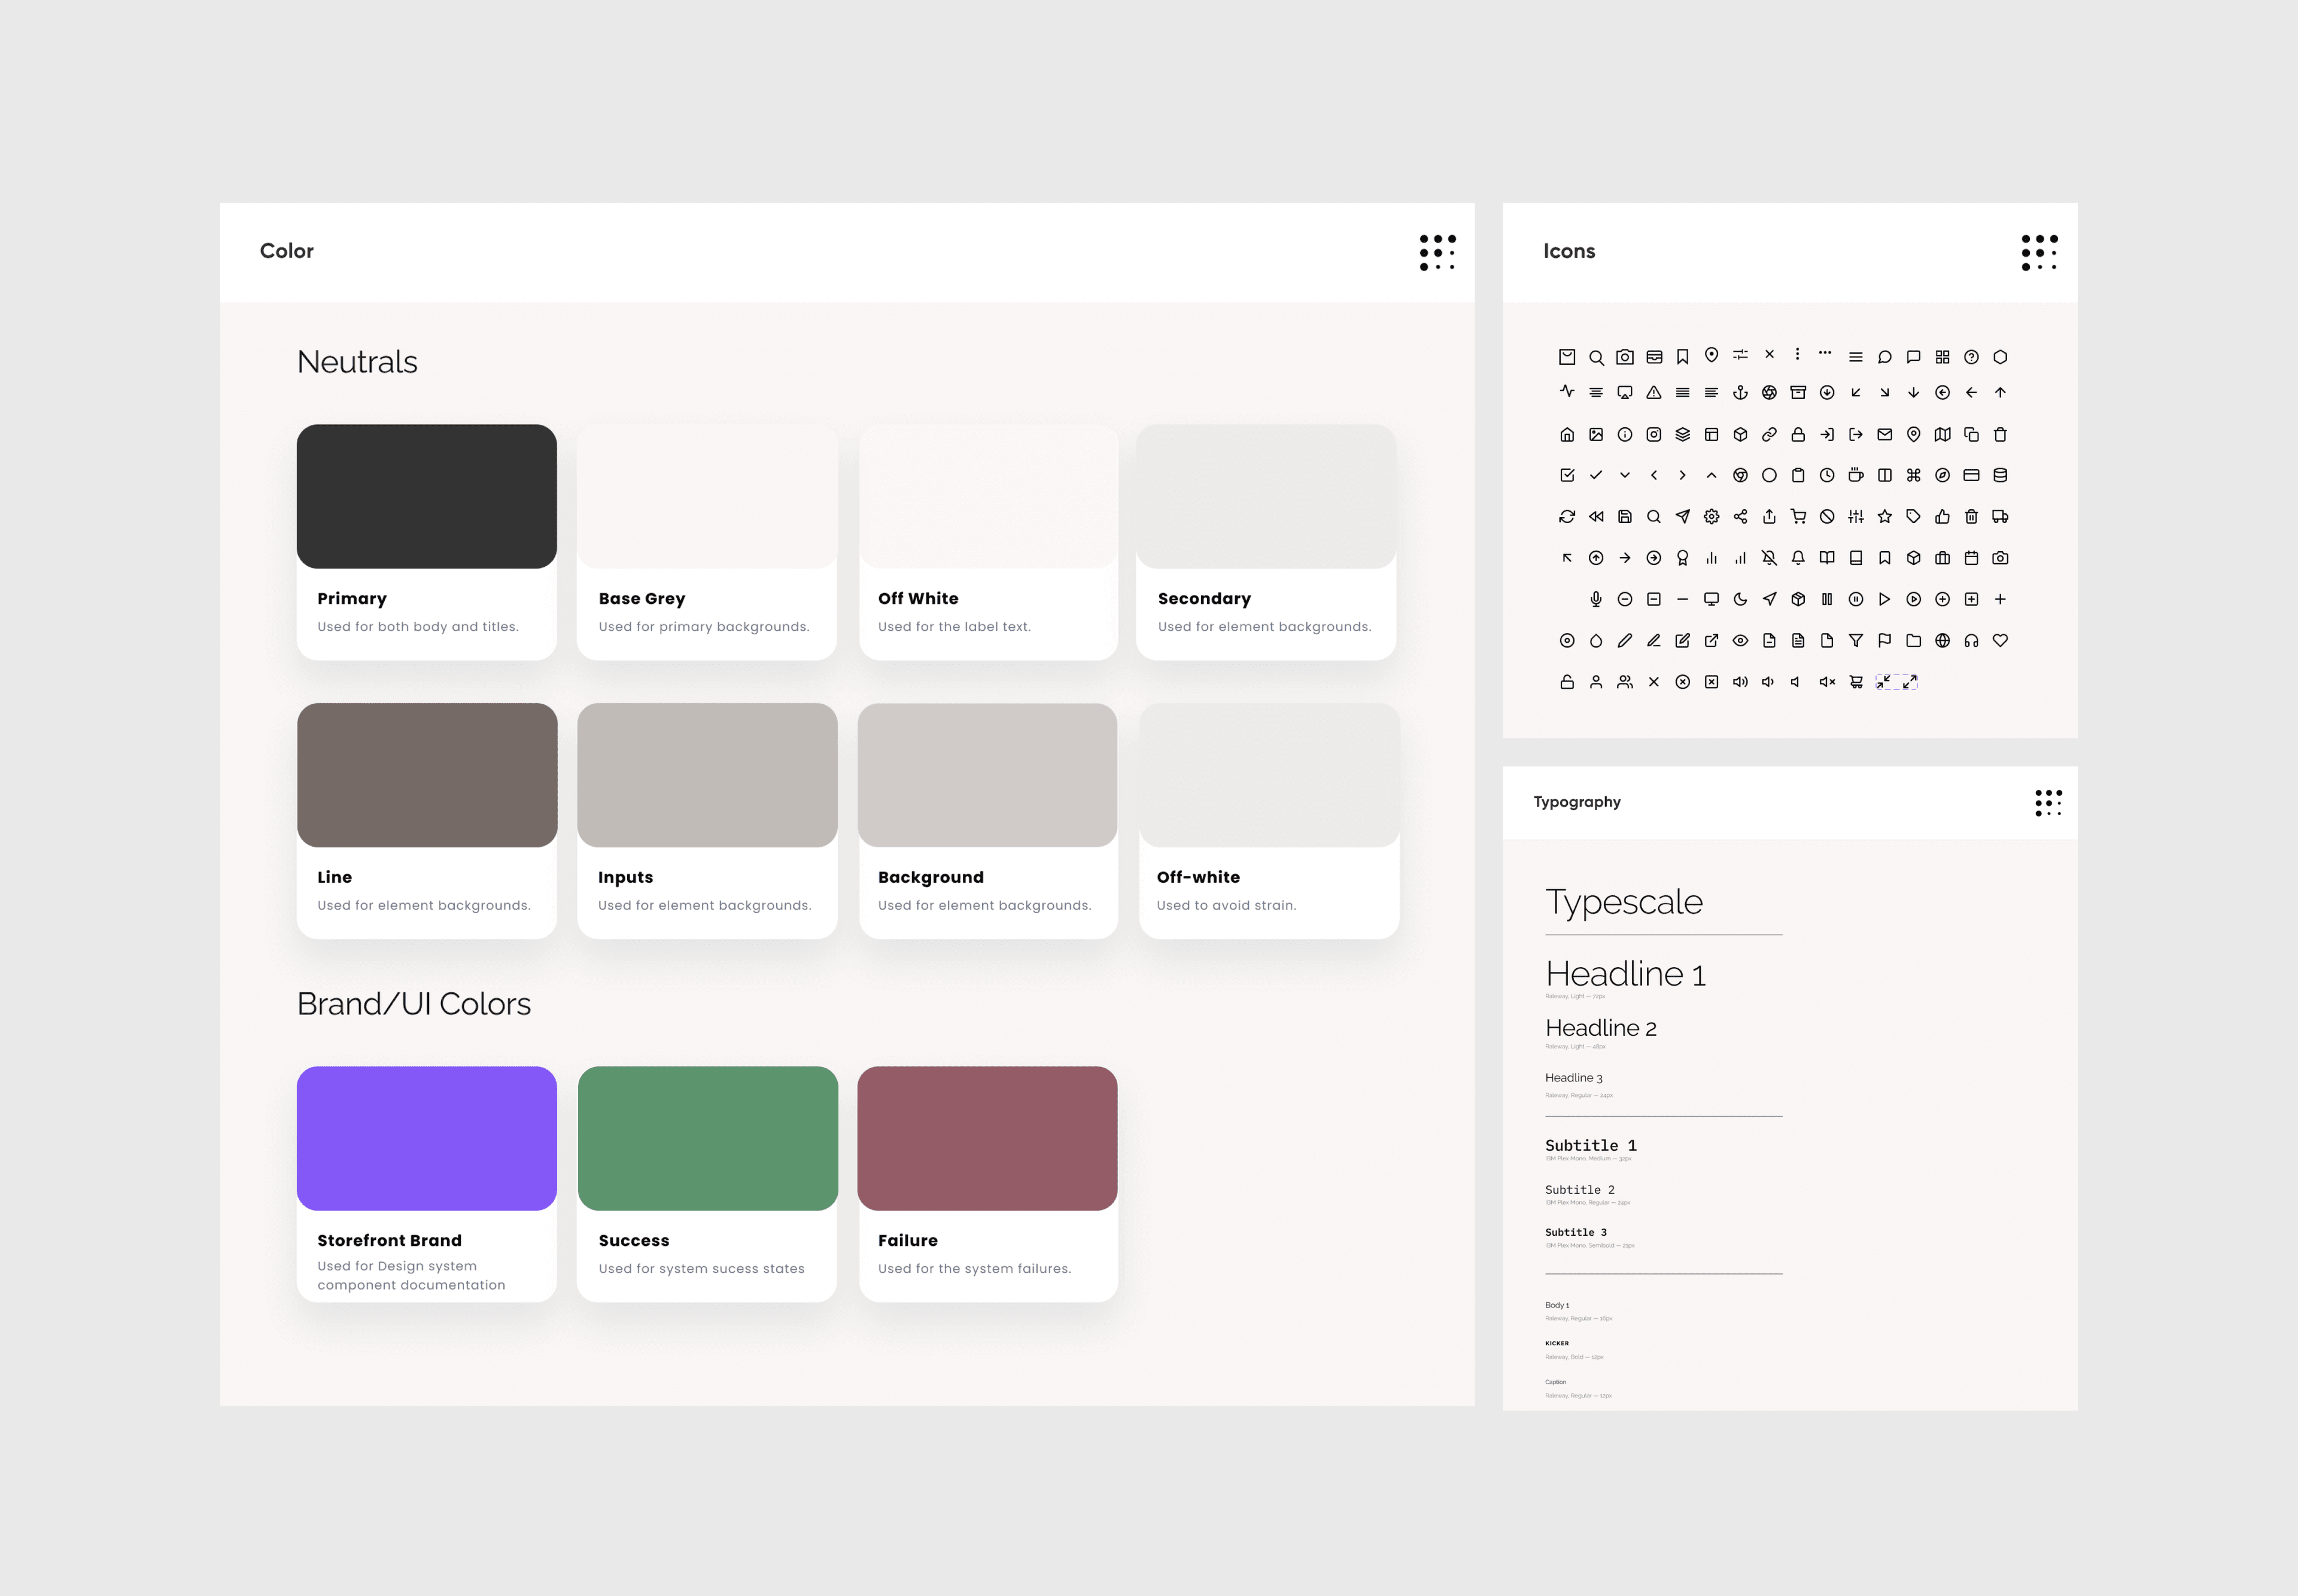Select the microphone icon
2298x1596 pixels.
click(1596, 599)
